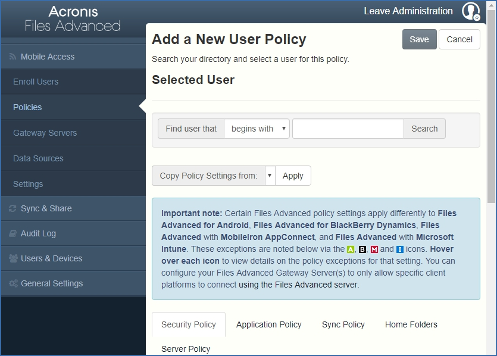Click the General Settings gears icon
The height and width of the screenshot is (356, 497).
click(13, 283)
